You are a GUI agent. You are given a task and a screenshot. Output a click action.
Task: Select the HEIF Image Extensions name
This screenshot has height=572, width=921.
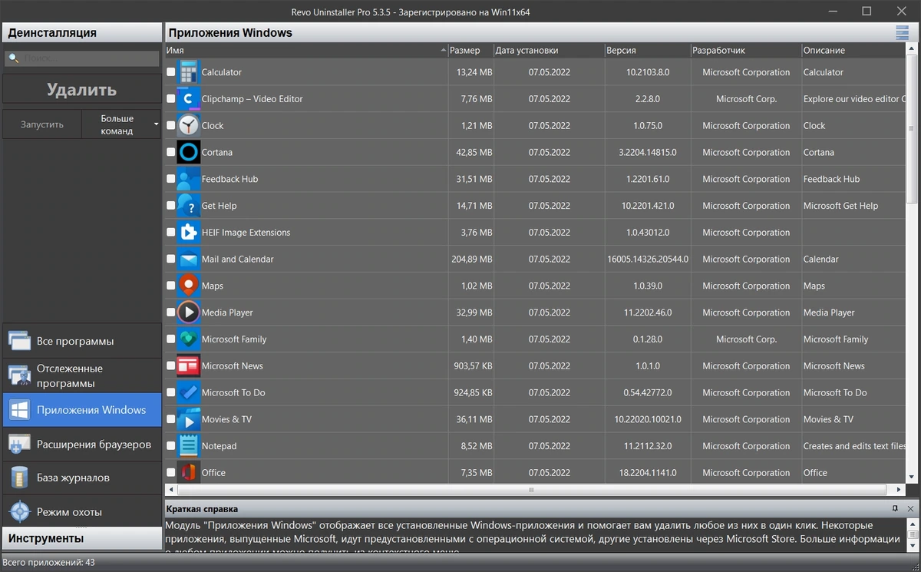click(246, 233)
